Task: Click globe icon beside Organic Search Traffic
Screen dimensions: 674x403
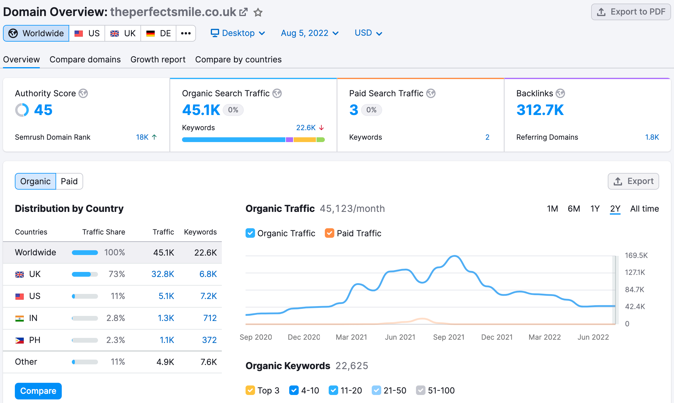Action: [277, 93]
